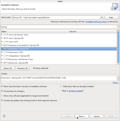The height and width of the screenshot is (121, 120).
Task: Sort by the Name column header
Action: point(35,31)
